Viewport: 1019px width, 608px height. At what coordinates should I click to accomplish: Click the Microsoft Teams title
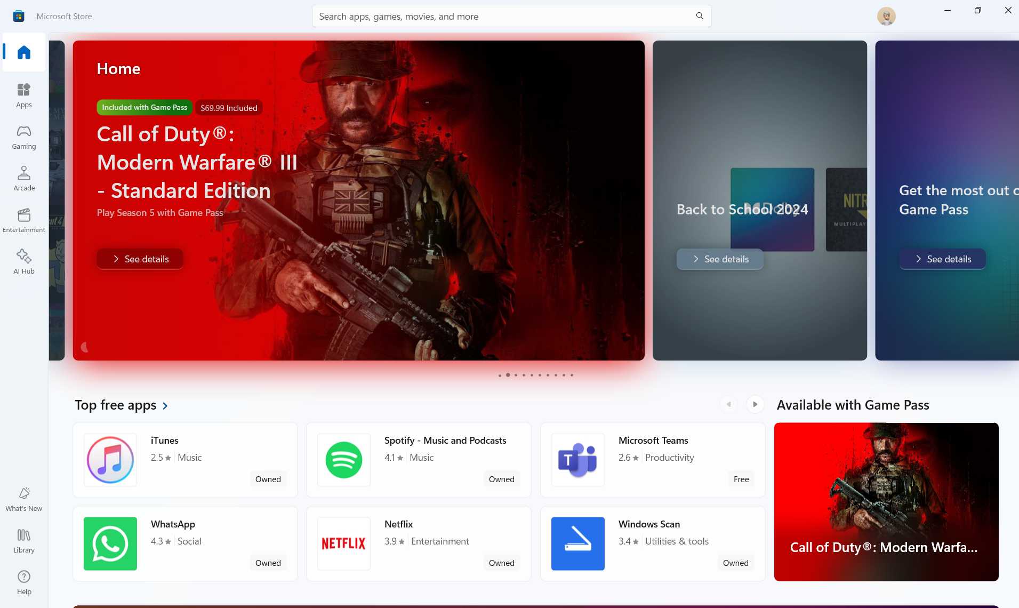pyautogui.click(x=653, y=441)
